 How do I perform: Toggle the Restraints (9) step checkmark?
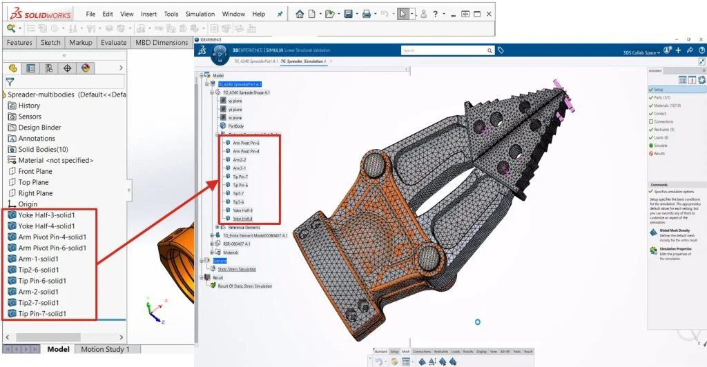(x=651, y=130)
